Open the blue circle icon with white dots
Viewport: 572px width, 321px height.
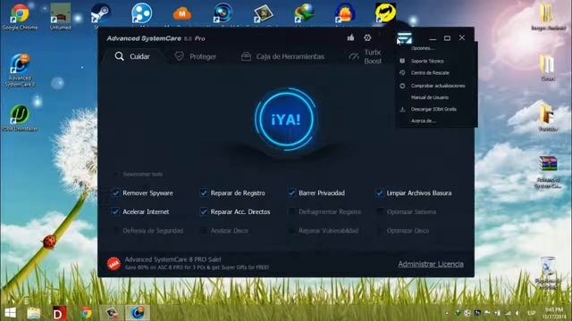(x=141, y=13)
